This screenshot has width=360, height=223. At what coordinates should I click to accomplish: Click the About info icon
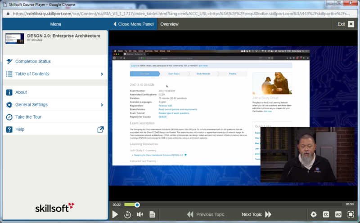pyautogui.click(x=9, y=93)
